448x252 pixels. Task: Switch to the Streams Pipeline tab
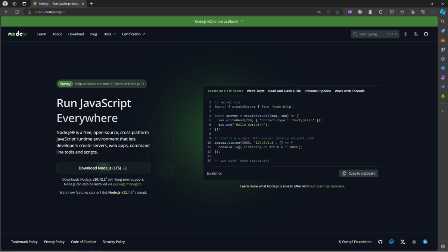[318, 91]
